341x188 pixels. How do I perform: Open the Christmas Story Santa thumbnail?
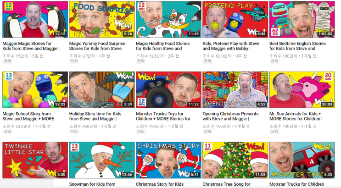point(168,160)
